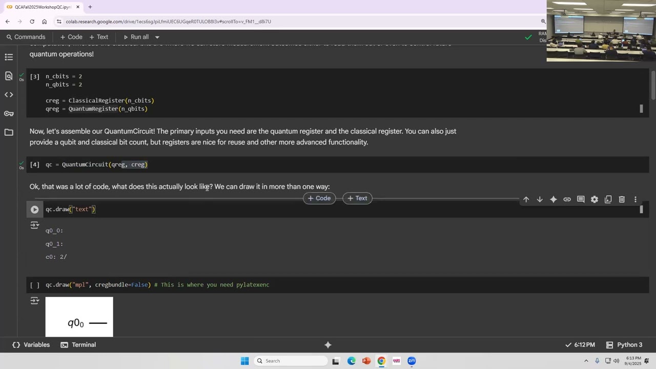The image size is (656, 369).
Task: Open the files folder sidebar icon
Action: [x=9, y=132]
